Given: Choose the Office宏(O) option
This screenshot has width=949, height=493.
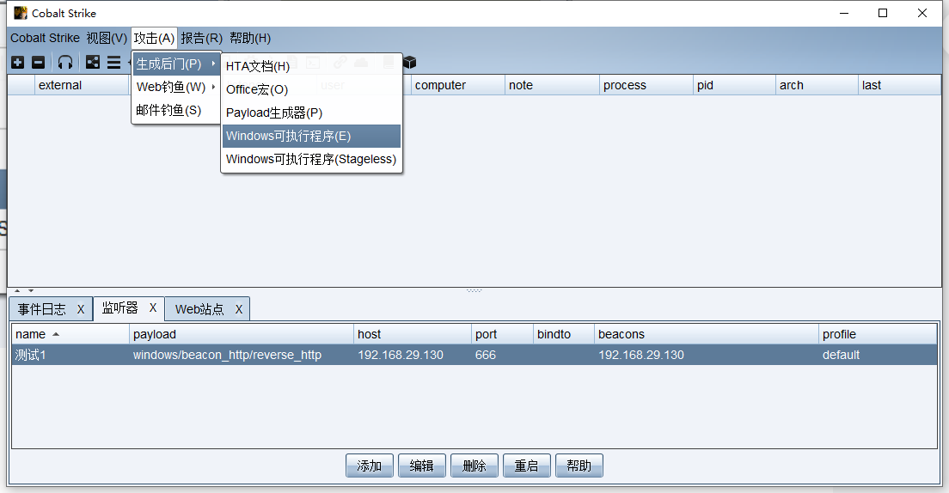Looking at the screenshot, I should point(311,89).
